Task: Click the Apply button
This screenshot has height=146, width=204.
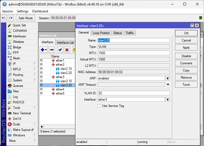Action: [186, 48]
